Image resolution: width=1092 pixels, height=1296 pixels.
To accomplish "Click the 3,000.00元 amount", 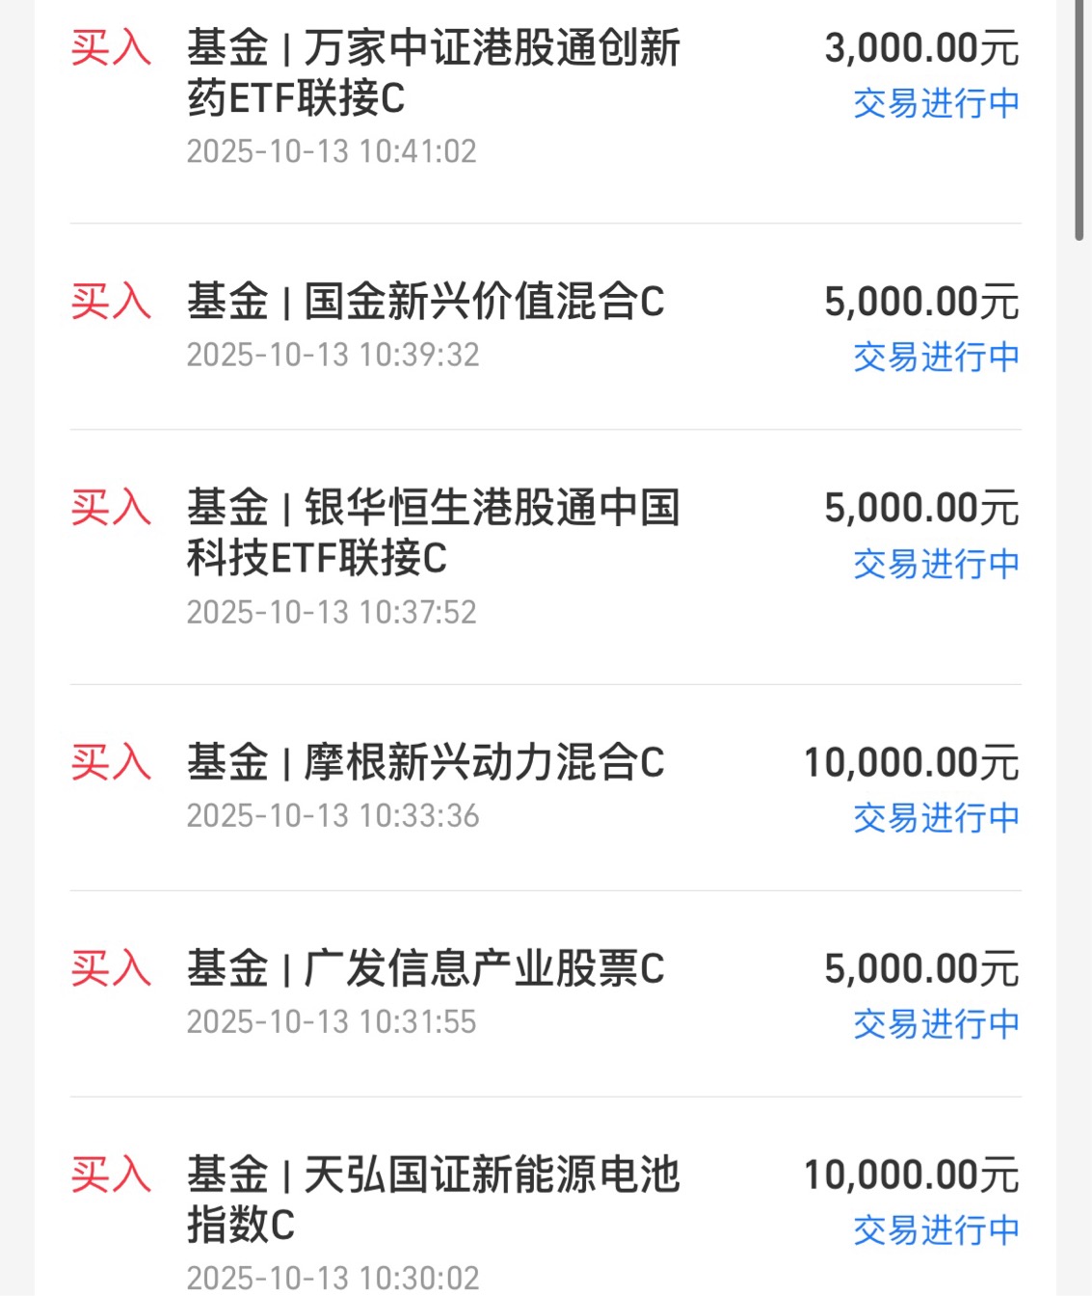I will pos(921,48).
